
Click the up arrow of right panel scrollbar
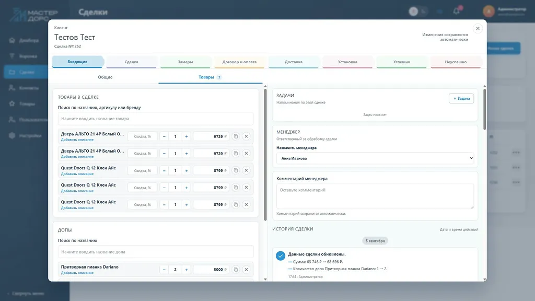point(484,86)
